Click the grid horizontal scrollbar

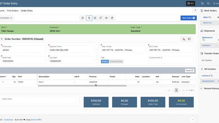[82, 86]
